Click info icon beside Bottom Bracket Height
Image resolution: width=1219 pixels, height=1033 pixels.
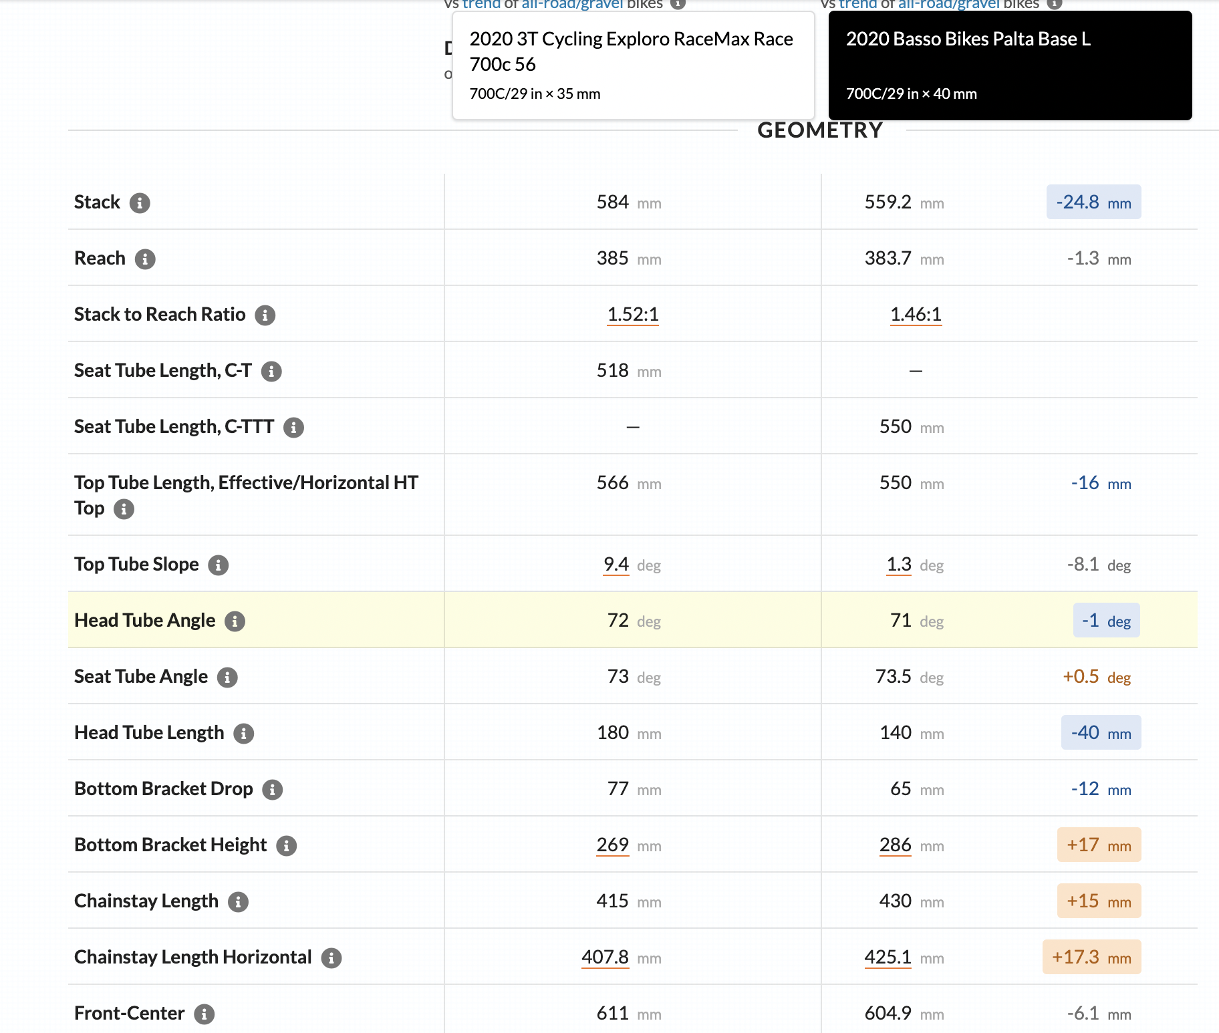click(286, 846)
